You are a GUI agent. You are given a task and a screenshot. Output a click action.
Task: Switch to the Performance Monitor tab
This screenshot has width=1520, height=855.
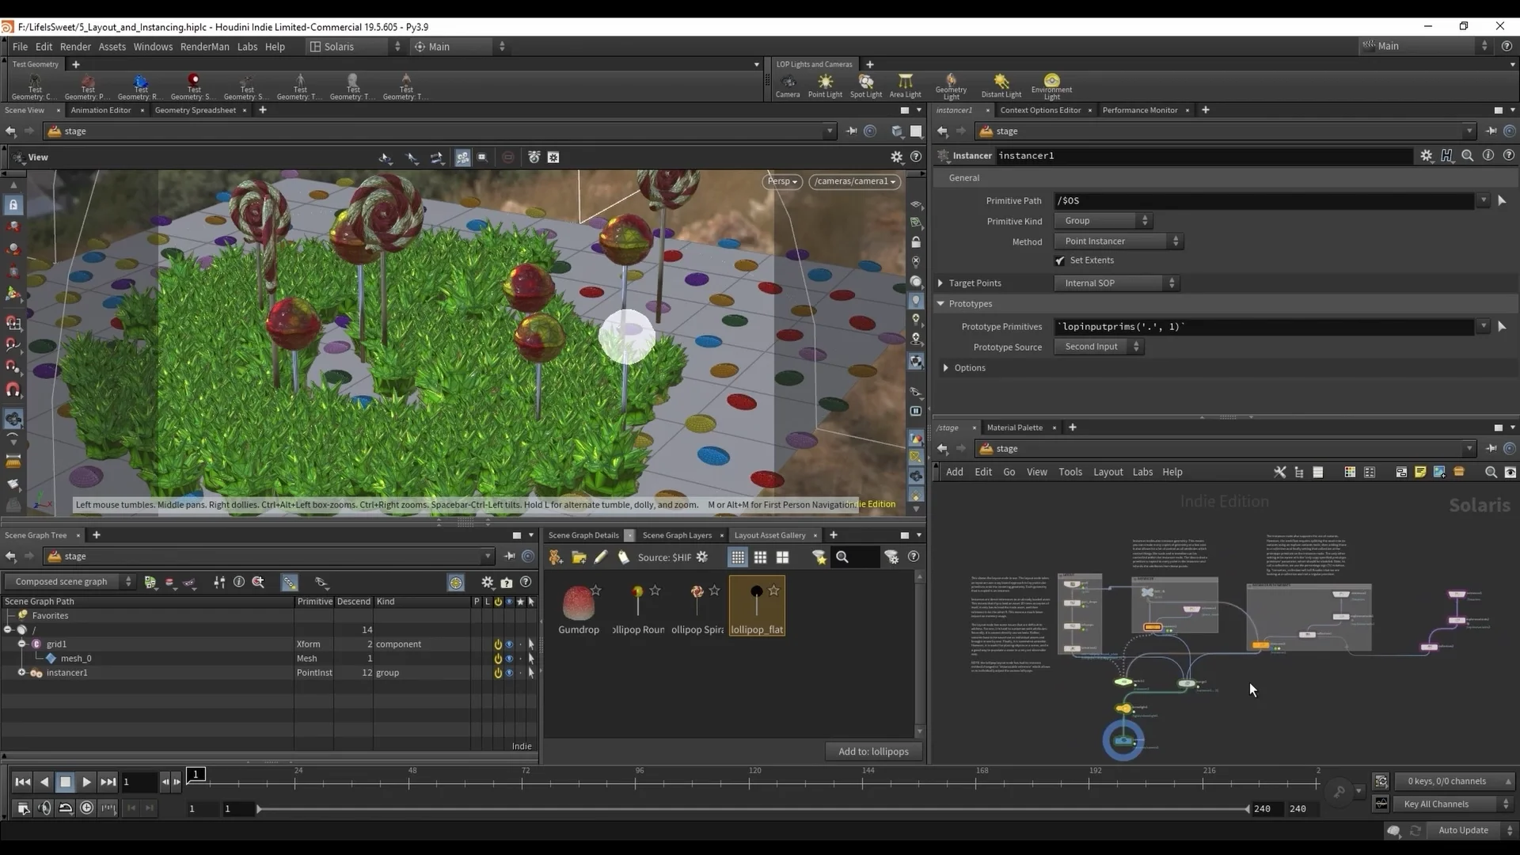1139,110
